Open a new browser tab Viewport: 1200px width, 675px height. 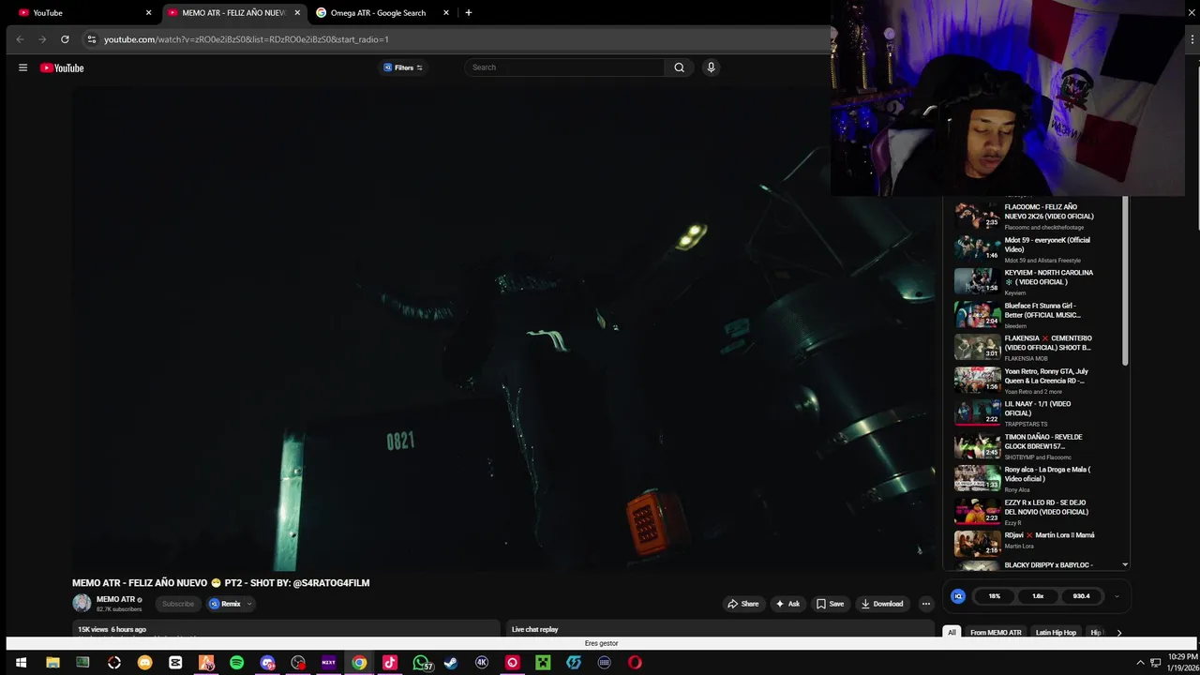point(469,13)
